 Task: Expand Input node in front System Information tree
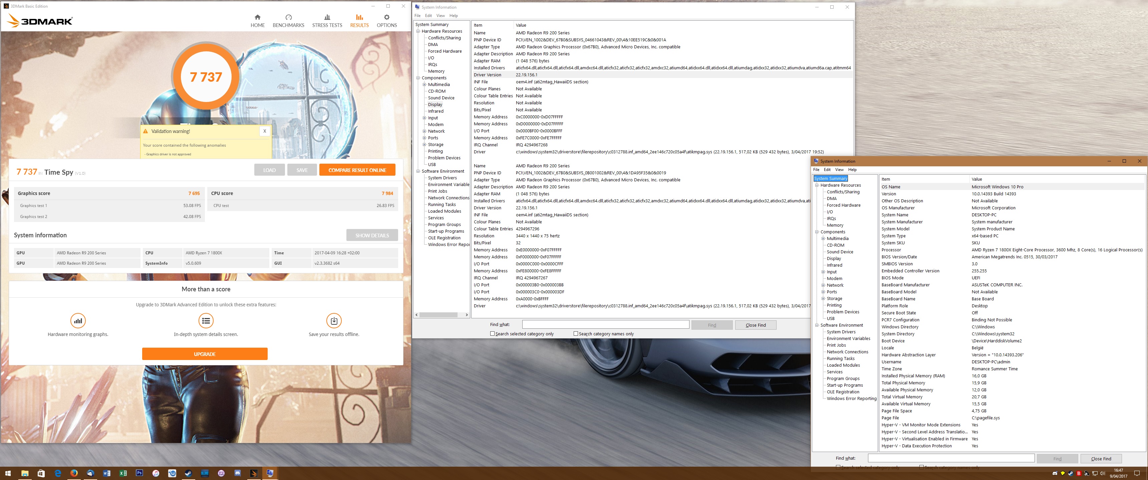[x=823, y=272]
